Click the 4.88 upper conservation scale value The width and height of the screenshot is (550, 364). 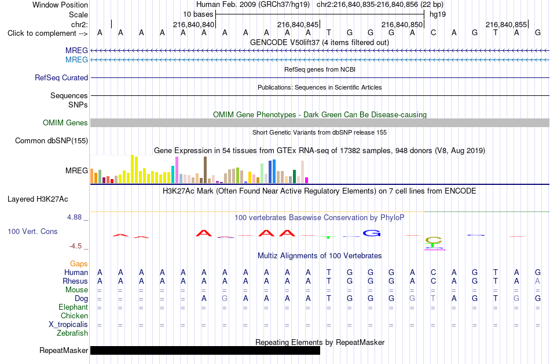pos(74,217)
